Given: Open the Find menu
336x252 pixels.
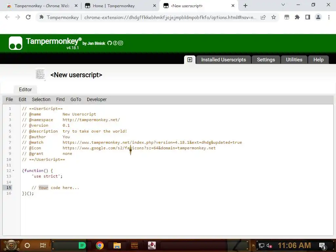Looking at the screenshot, I should (x=60, y=99).
